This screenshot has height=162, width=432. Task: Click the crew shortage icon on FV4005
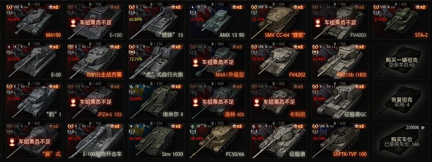pyautogui.click(x=318, y=22)
